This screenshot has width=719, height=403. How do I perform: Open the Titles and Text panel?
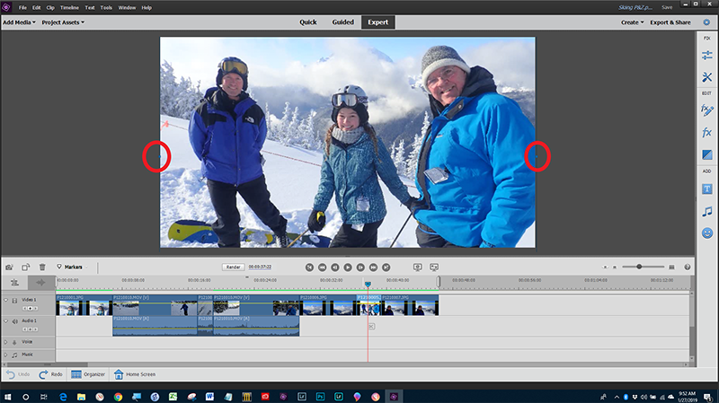[x=706, y=188]
